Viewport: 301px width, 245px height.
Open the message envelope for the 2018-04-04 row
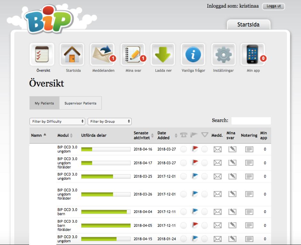(217, 212)
